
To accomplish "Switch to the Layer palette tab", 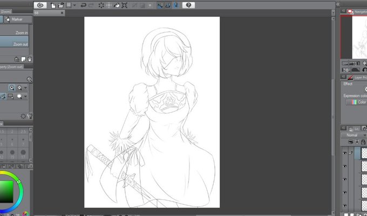I will tap(353, 129).
